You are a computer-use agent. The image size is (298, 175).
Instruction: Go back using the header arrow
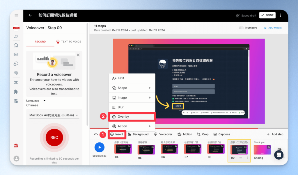[30, 15]
